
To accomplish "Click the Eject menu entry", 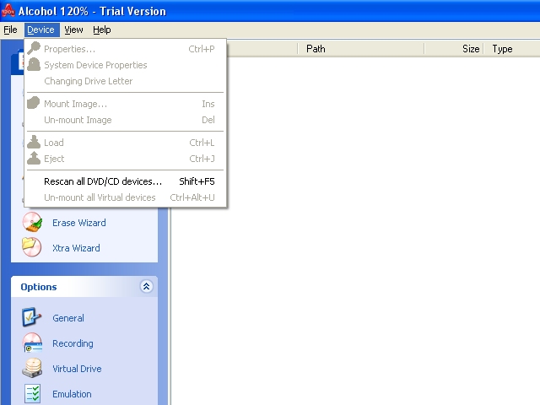I will [x=126, y=159].
